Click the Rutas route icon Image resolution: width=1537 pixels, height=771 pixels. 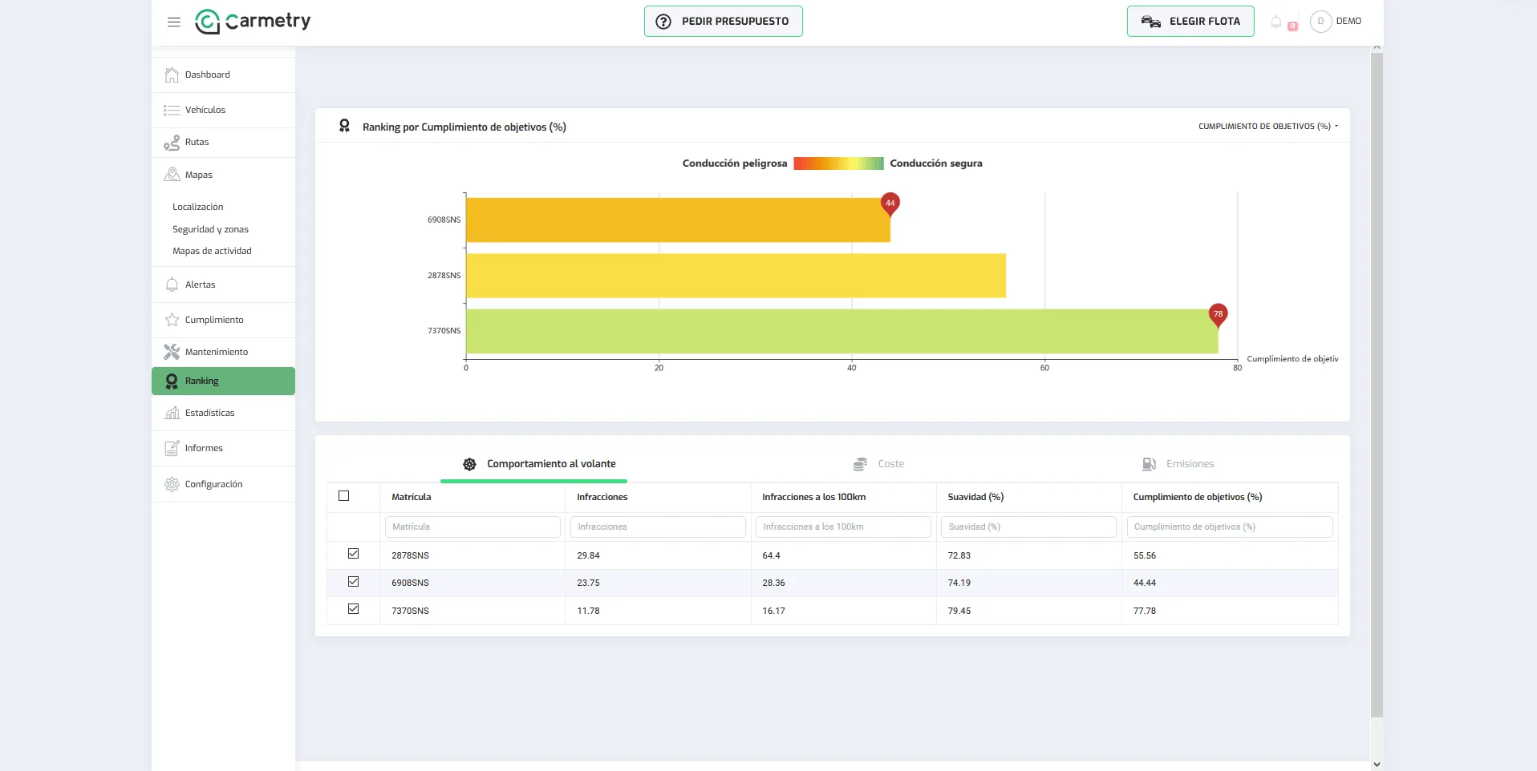[x=172, y=143]
